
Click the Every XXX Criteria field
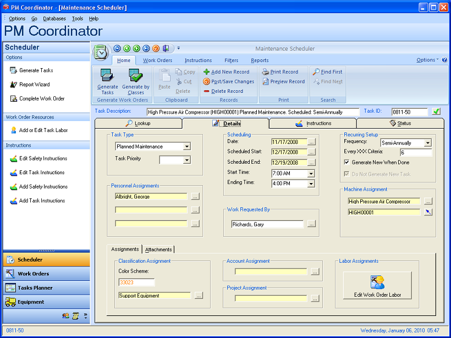tap(416, 153)
